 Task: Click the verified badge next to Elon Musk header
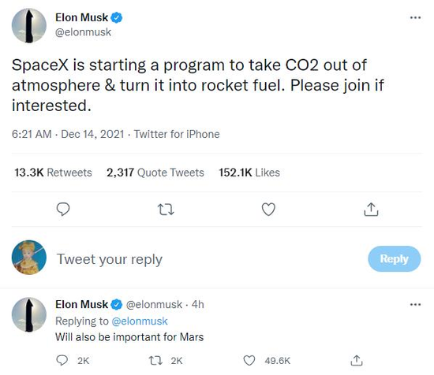(117, 17)
